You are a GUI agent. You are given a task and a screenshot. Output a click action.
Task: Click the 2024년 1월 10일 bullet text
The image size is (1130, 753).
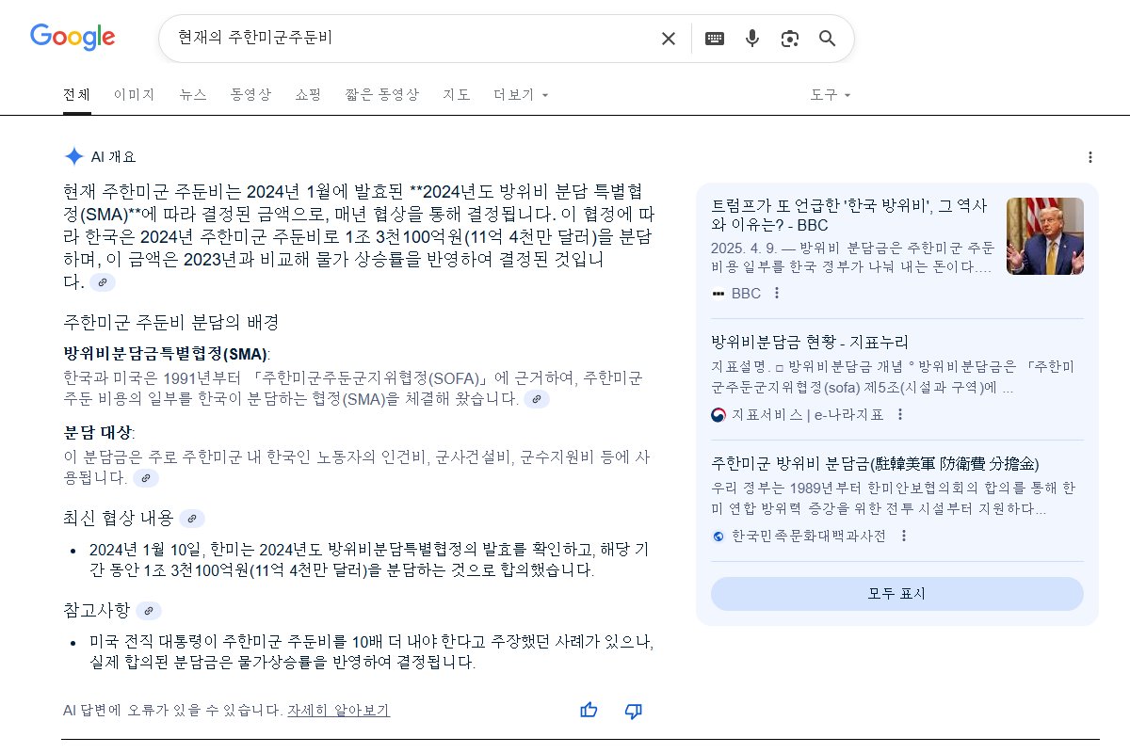pyautogui.click(x=369, y=560)
